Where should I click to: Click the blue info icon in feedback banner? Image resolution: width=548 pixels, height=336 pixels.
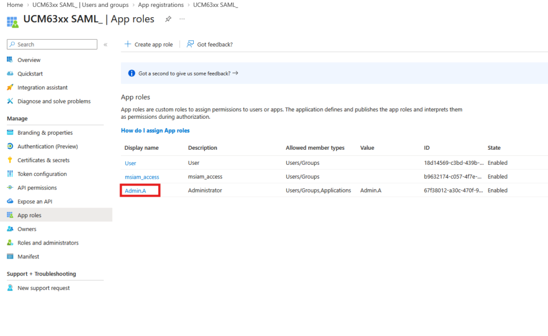[x=132, y=73]
